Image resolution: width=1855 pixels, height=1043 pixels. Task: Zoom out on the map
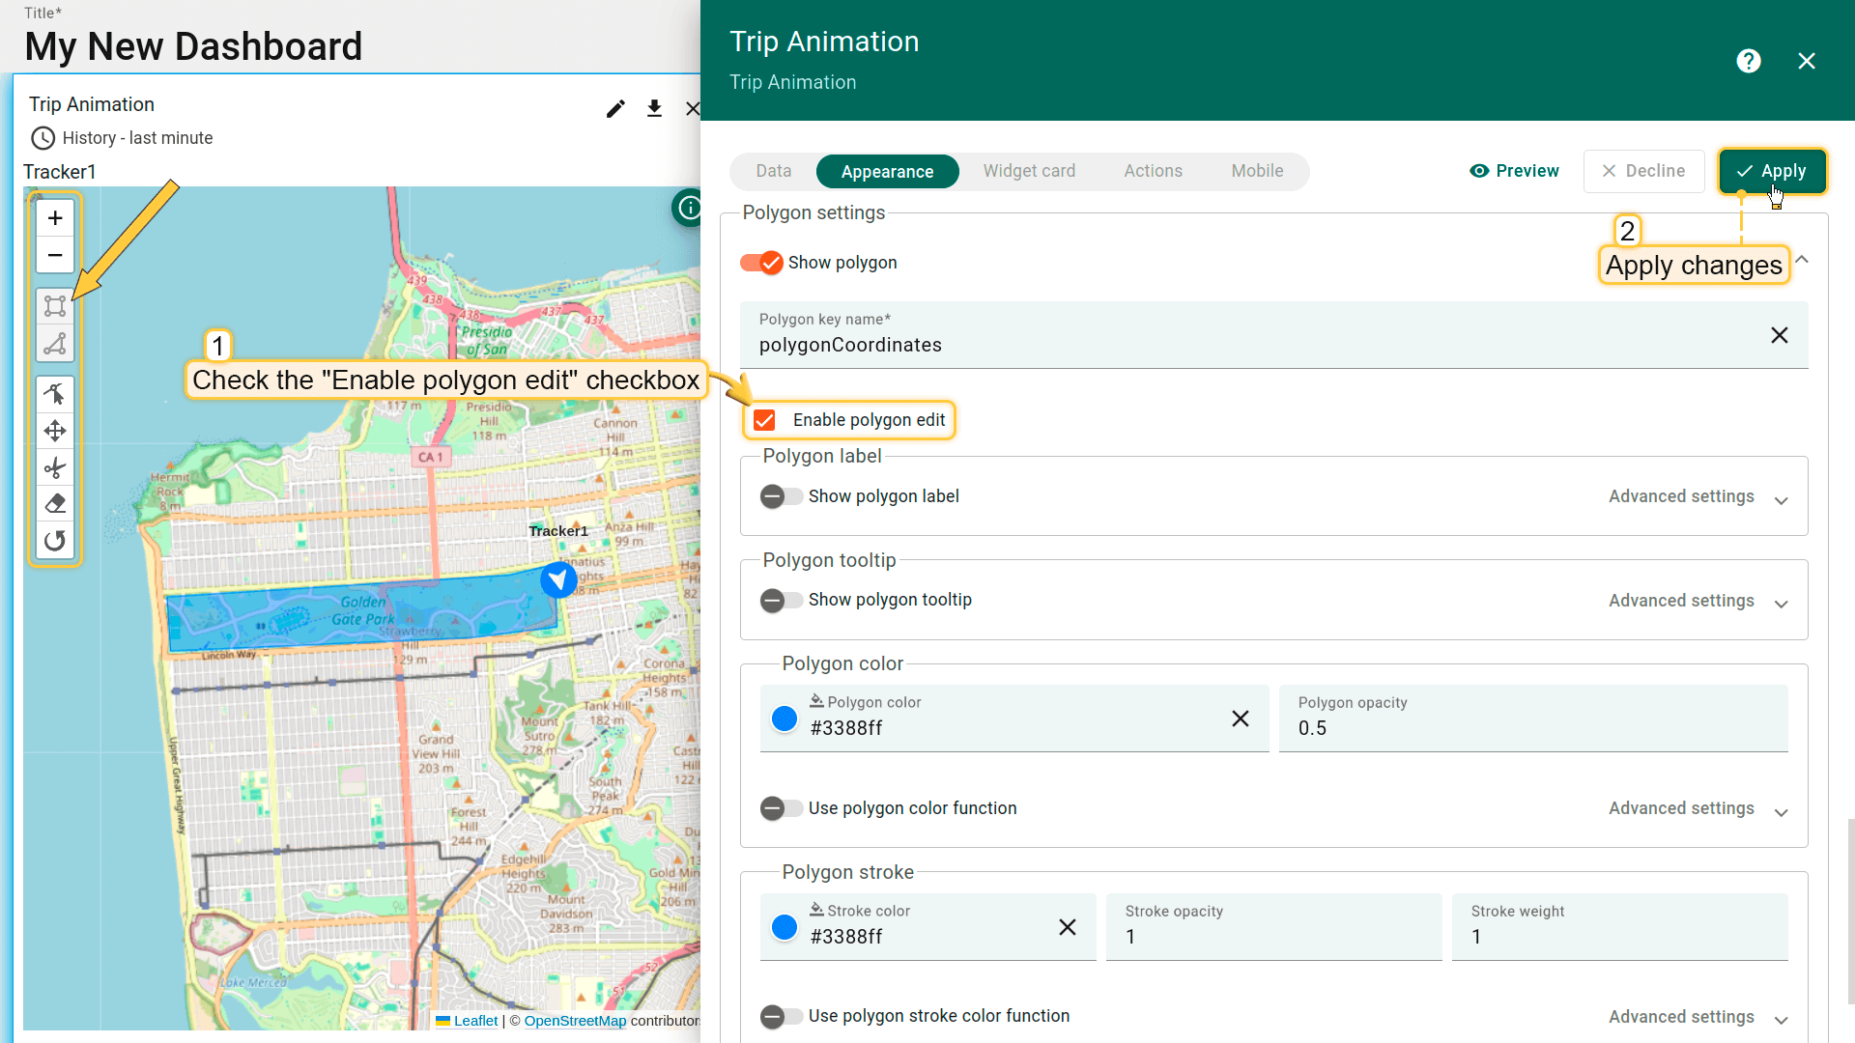pyautogui.click(x=55, y=256)
